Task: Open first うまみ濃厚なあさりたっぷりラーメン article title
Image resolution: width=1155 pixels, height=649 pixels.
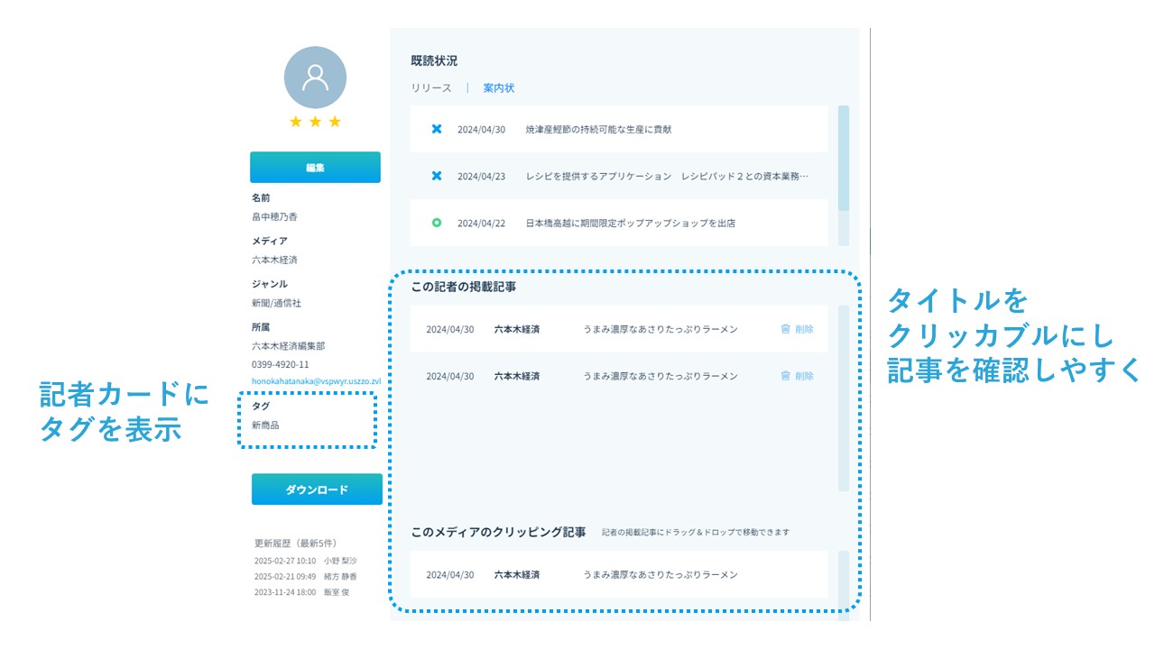Action: click(x=660, y=329)
